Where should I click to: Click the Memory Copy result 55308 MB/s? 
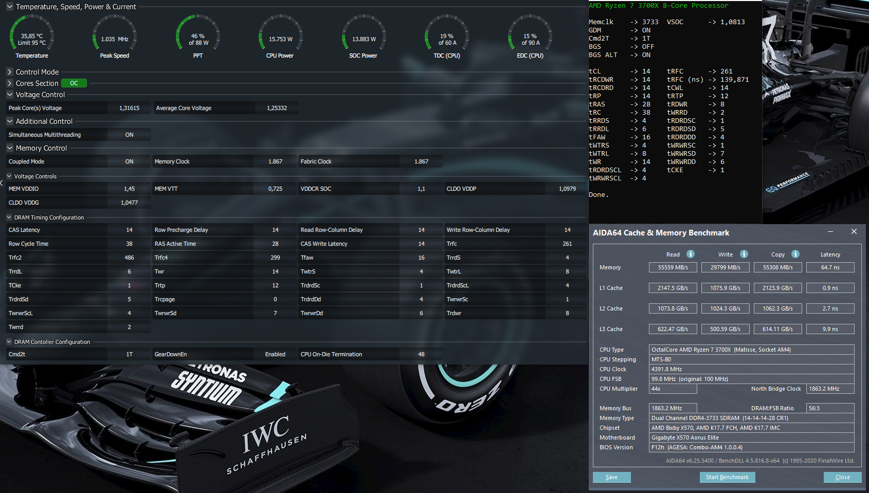tap(777, 267)
